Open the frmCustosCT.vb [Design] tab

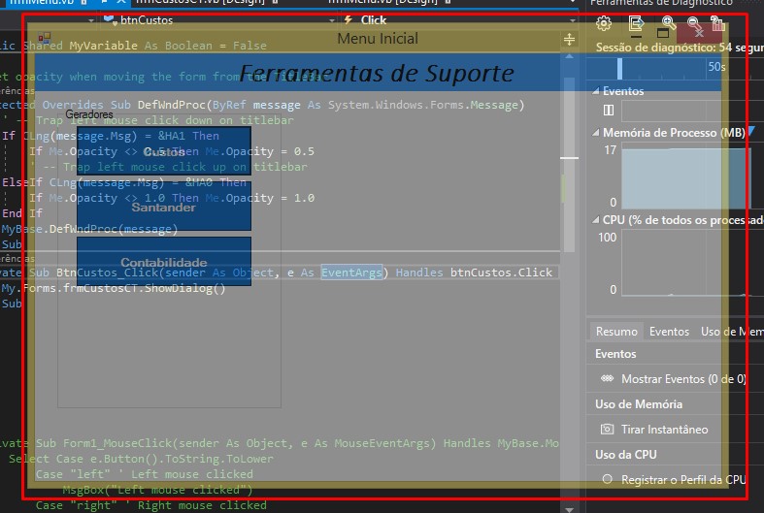200,3
